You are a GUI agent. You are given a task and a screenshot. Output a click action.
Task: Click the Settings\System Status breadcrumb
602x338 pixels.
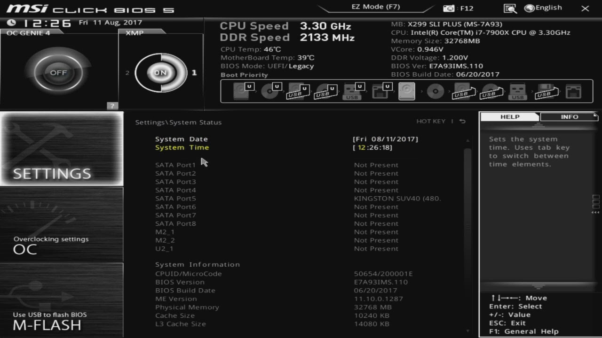tap(178, 122)
